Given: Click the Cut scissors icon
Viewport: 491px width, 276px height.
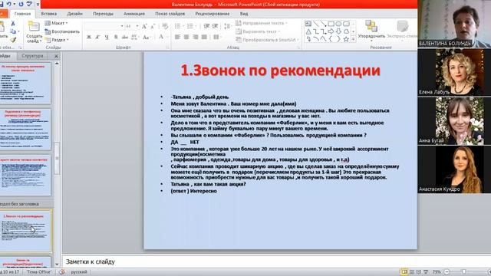Looking at the screenshot, I should coord(13,24).
